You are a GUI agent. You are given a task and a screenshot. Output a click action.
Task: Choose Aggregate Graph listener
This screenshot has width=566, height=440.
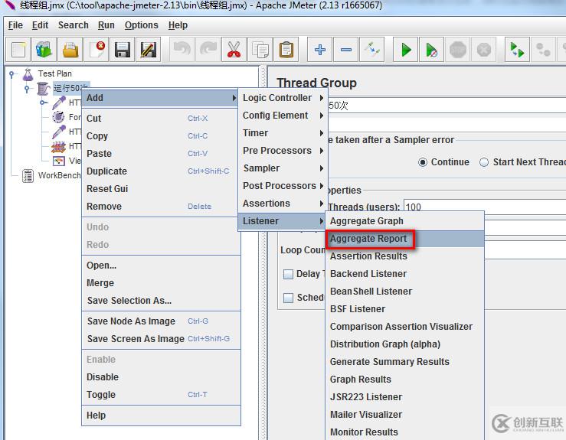pos(404,221)
